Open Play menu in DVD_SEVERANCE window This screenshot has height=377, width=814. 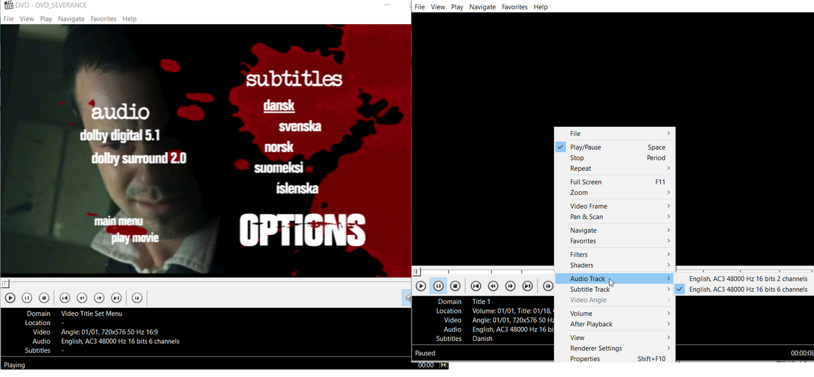[46, 19]
